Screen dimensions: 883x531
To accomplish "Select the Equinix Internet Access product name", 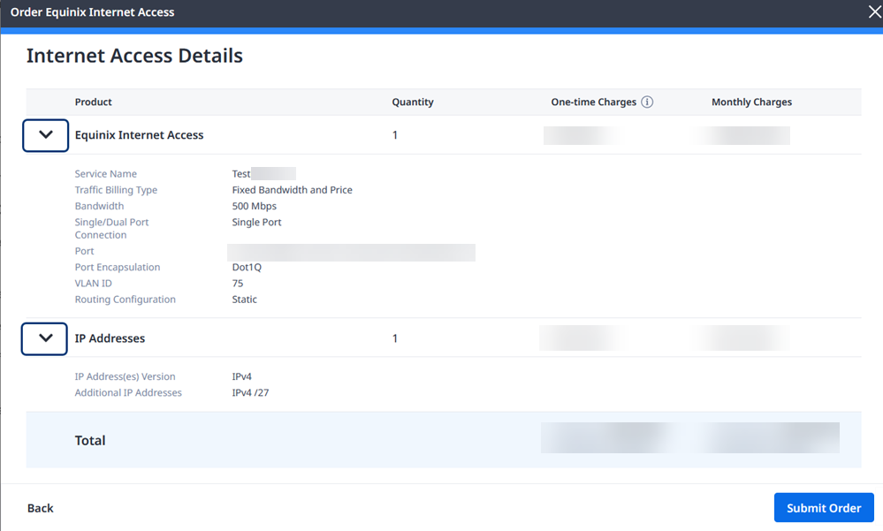I will click(139, 135).
